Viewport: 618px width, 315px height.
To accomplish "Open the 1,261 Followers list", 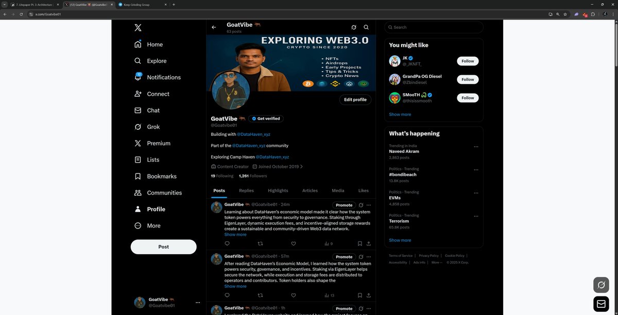I will [253, 176].
